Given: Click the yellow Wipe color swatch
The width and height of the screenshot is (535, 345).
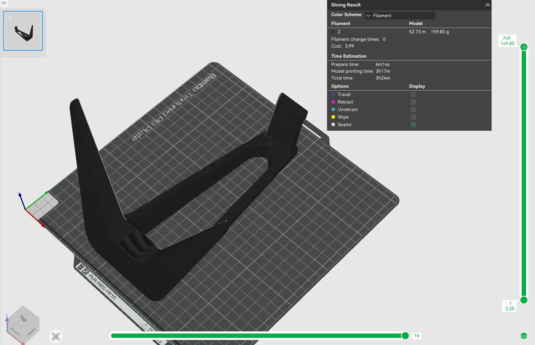Looking at the screenshot, I should 333,117.
